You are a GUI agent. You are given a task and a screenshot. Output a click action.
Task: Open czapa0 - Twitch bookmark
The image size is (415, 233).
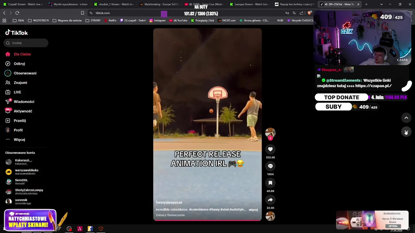pyautogui.click(x=133, y=20)
